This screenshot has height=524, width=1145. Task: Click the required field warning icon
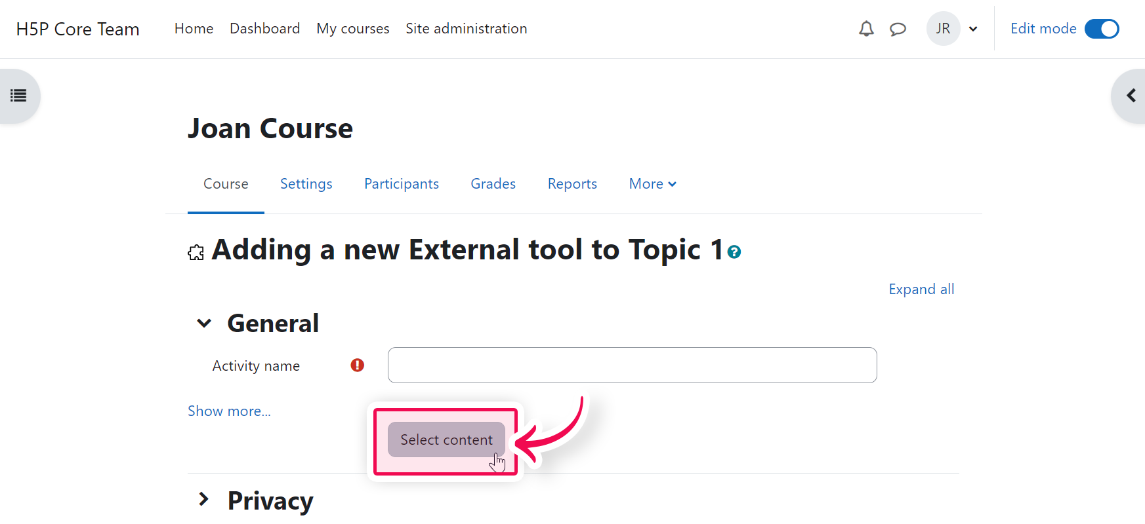tap(357, 365)
